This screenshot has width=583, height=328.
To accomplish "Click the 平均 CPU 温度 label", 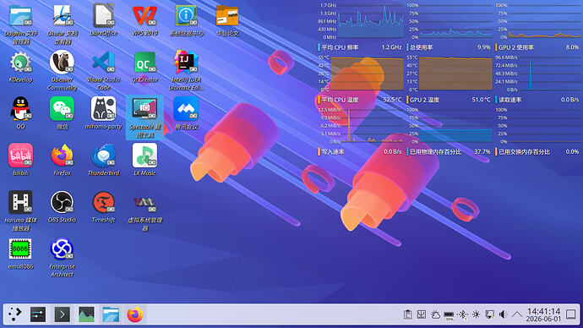I will [x=340, y=100].
